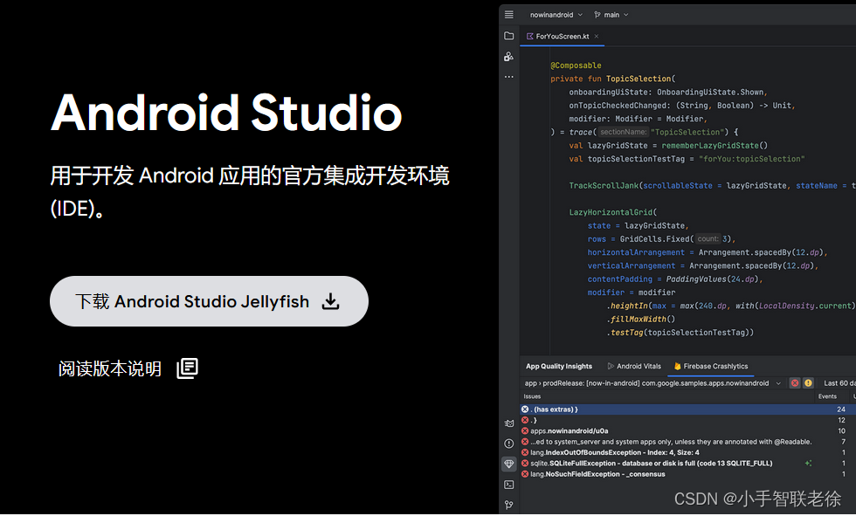
Task: Click the Events column header
Action: tap(827, 396)
